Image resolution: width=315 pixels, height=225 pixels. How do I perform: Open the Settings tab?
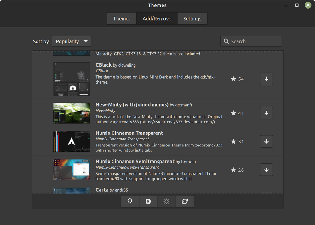point(192,18)
